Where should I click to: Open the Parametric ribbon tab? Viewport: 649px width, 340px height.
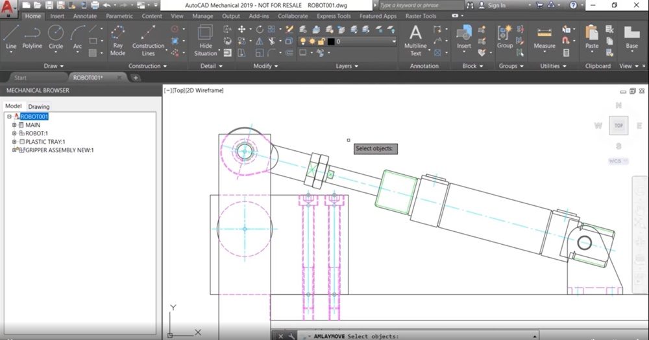(x=119, y=16)
